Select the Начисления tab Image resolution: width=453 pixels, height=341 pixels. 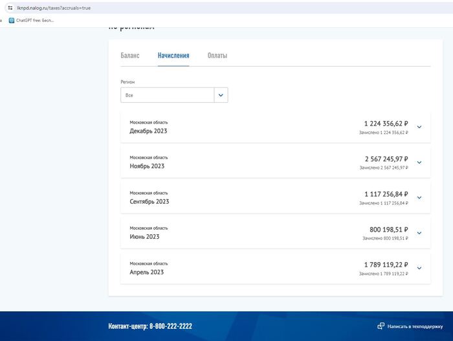pos(173,56)
